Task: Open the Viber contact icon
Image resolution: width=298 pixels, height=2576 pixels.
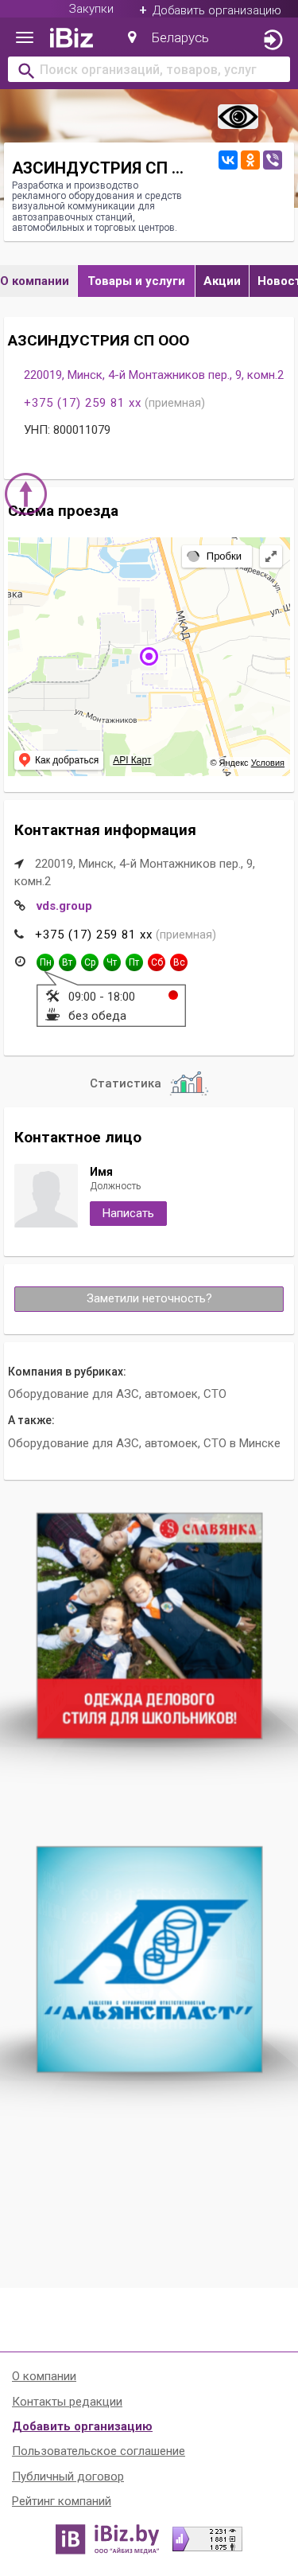Action: tap(272, 160)
